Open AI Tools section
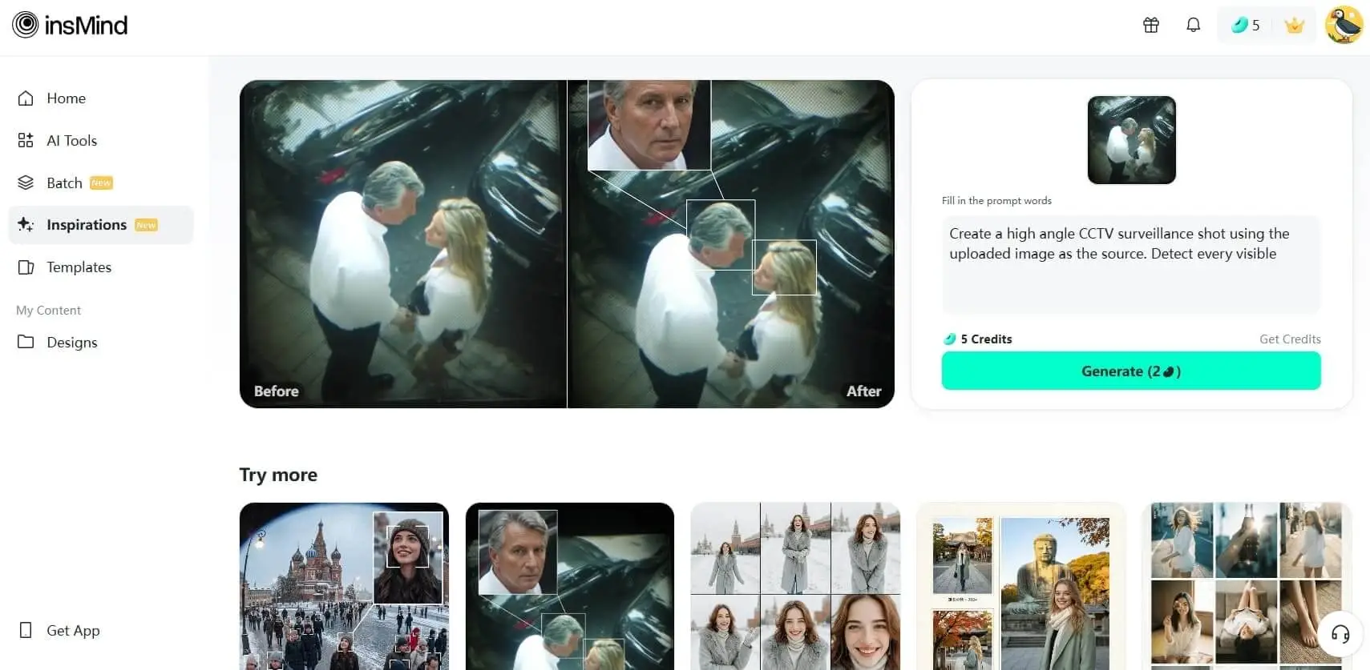The image size is (1370, 670). click(71, 141)
